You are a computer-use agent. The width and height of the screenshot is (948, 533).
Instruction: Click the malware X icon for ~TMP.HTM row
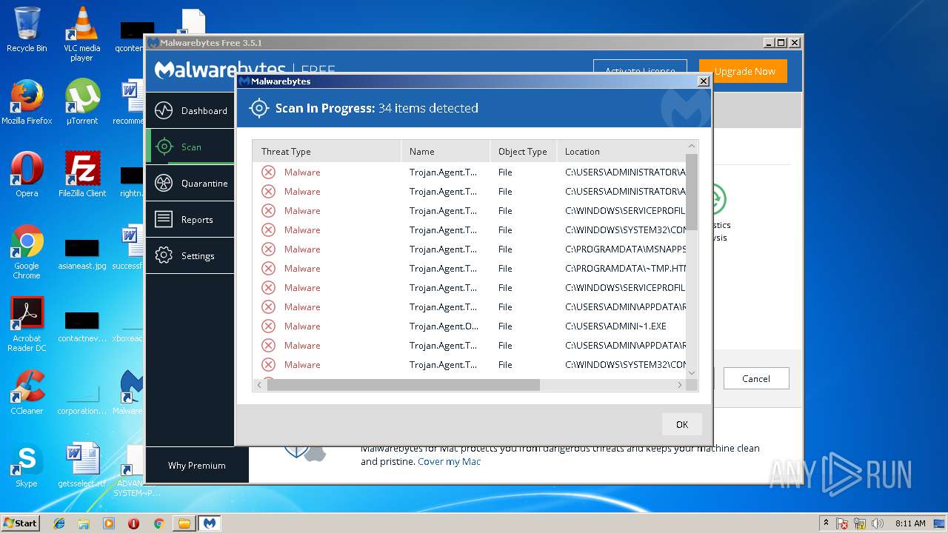click(268, 269)
